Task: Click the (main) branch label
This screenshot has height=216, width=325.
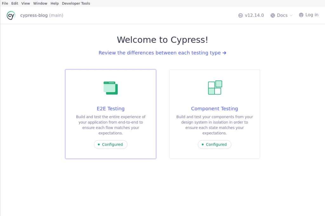Action: [56, 15]
